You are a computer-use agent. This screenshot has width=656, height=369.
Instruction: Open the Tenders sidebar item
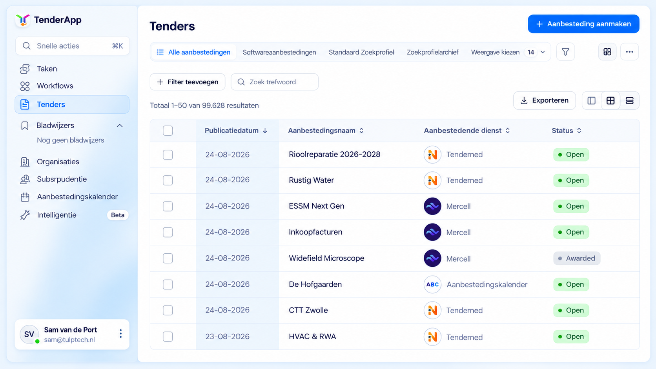pyautogui.click(x=72, y=104)
